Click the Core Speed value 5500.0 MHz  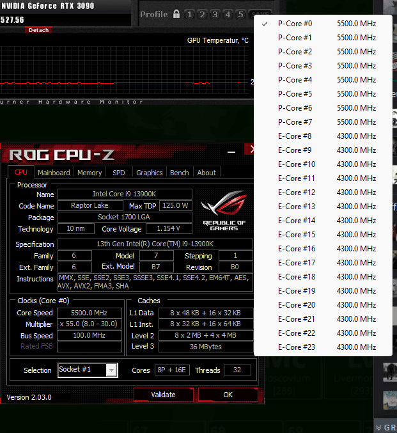click(x=90, y=313)
